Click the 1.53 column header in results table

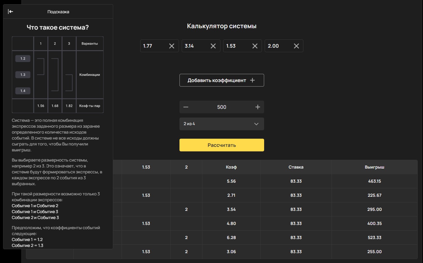pos(146,167)
